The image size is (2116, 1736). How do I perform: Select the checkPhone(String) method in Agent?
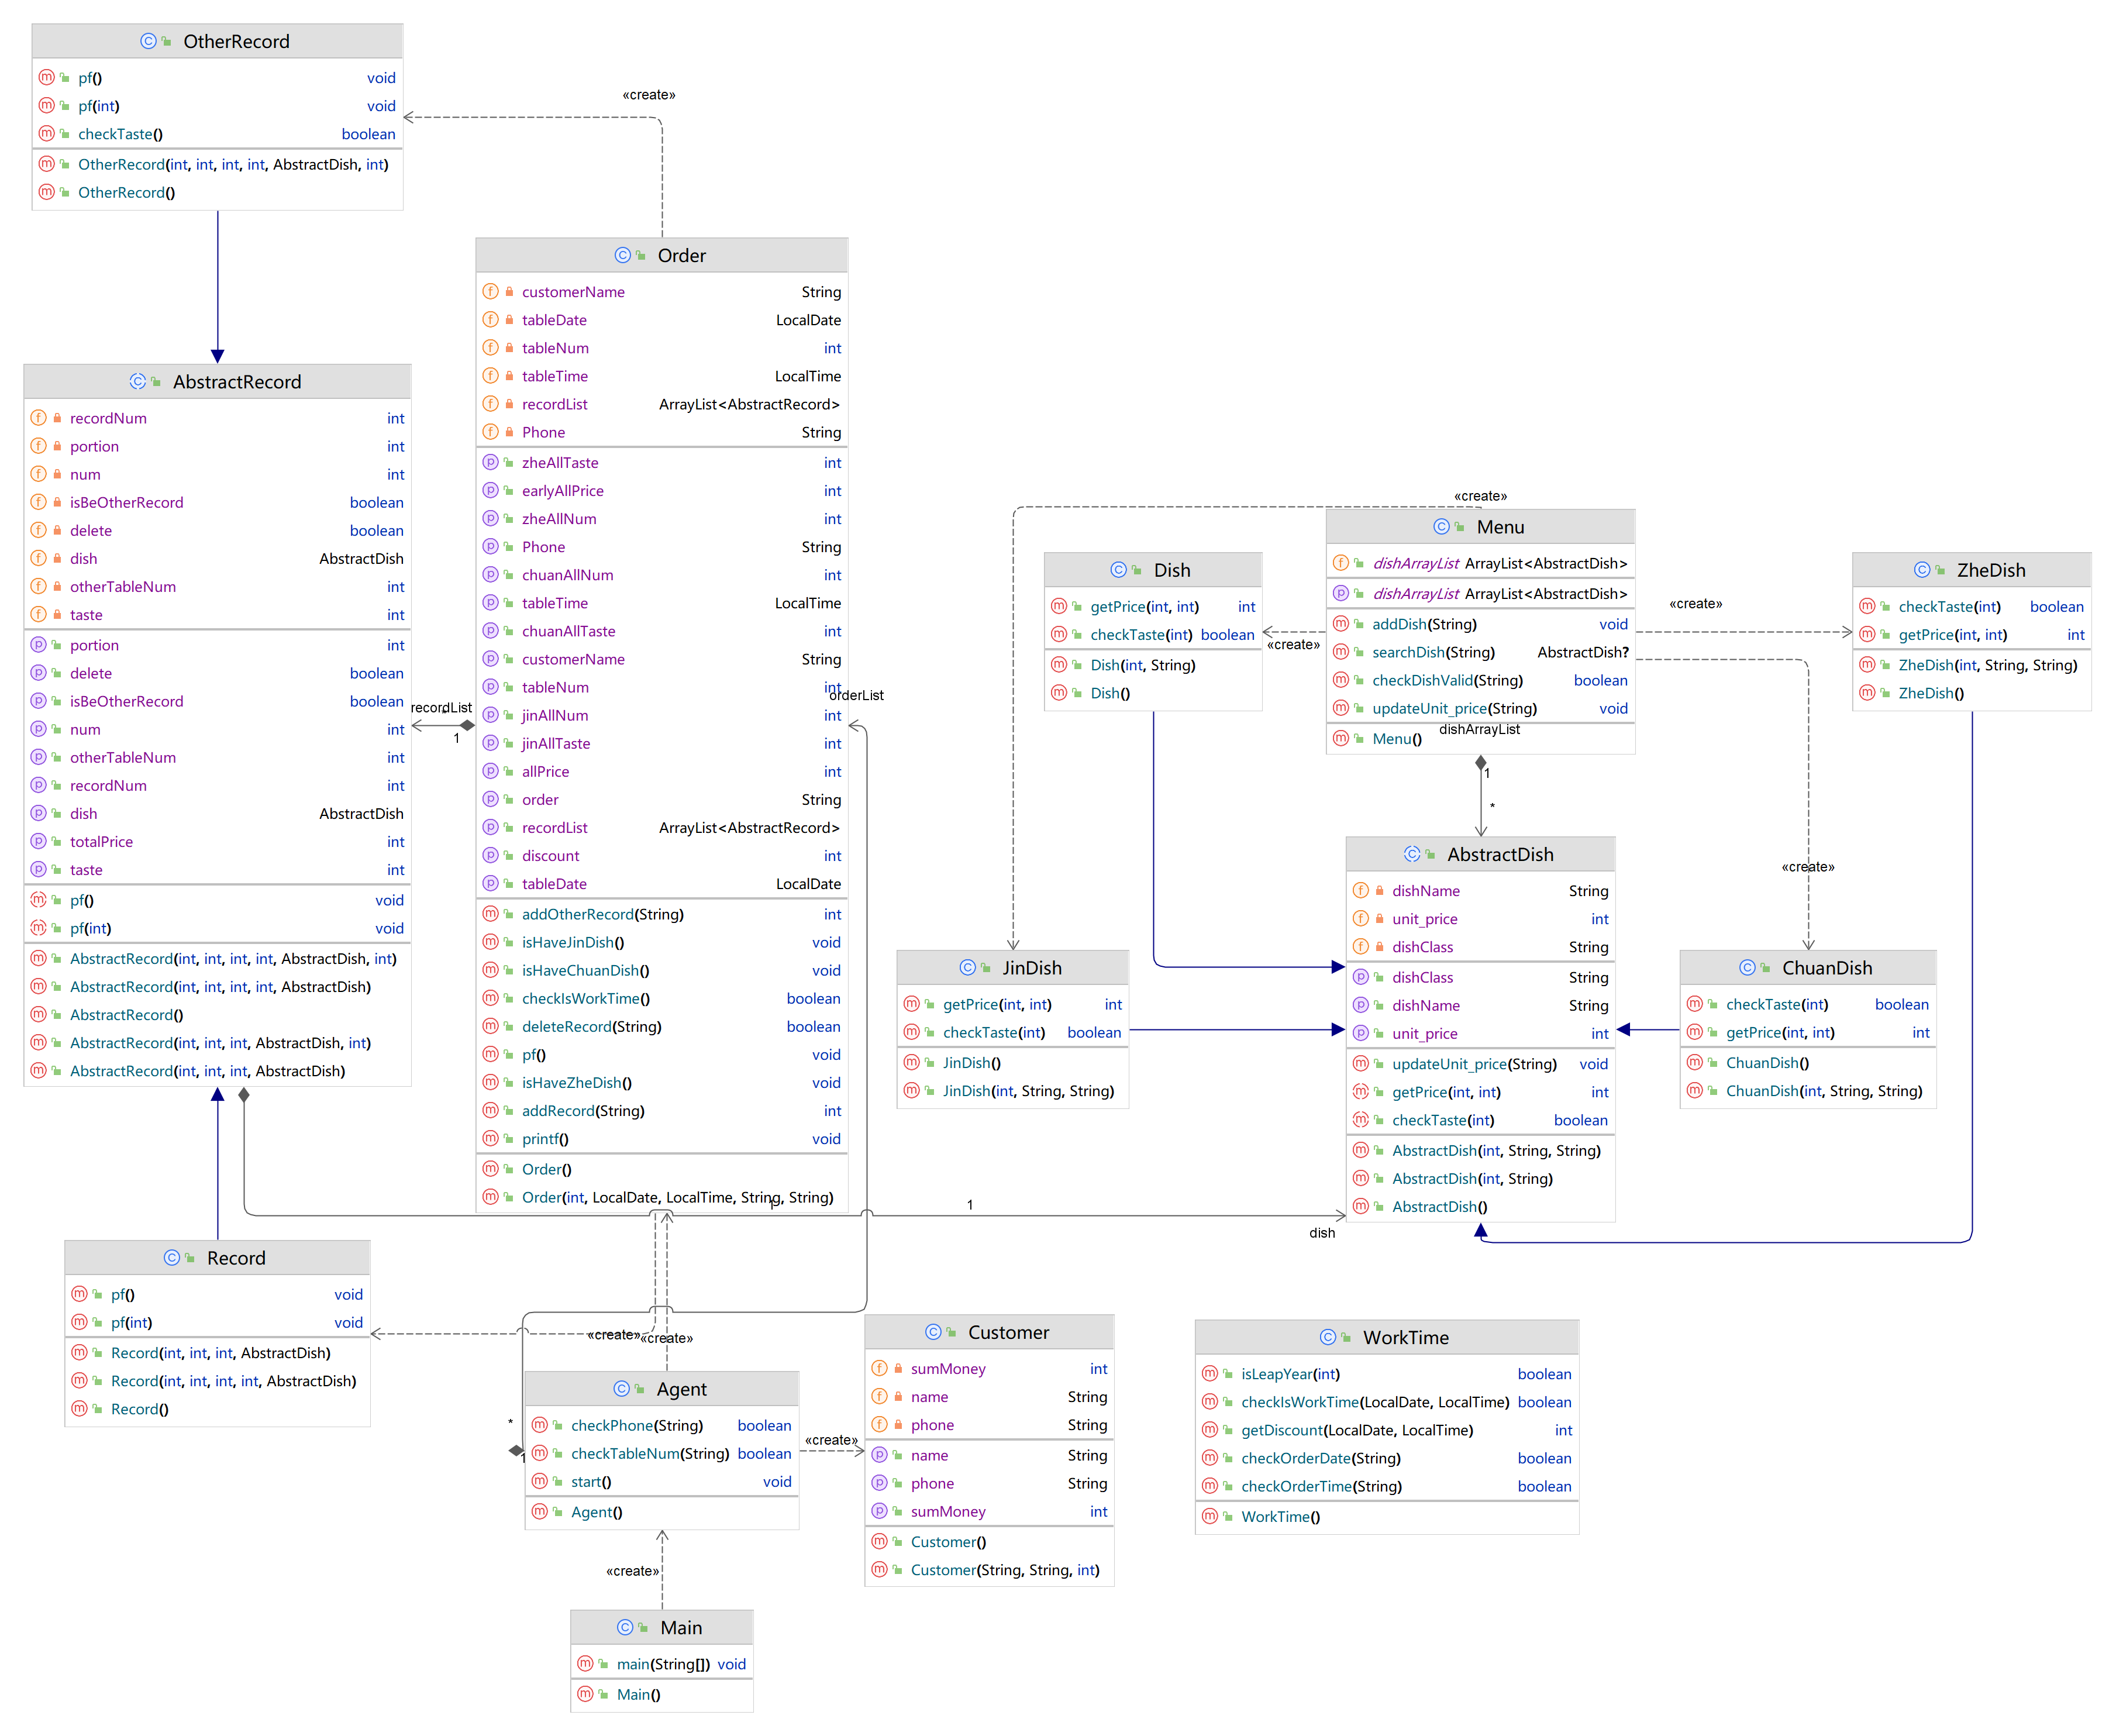tap(636, 1425)
